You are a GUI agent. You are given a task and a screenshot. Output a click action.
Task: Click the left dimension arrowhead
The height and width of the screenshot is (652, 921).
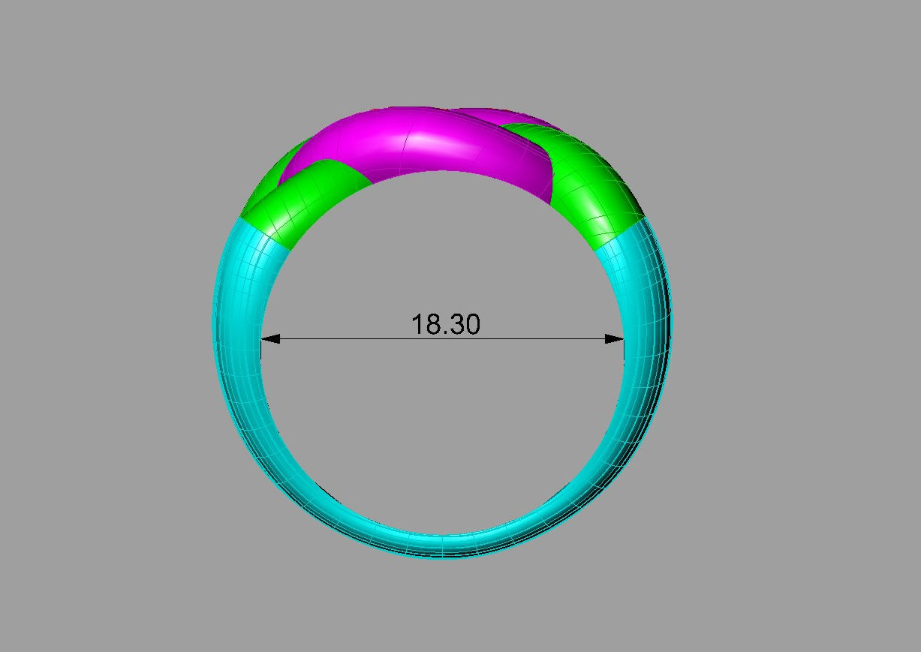pos(270,339)
